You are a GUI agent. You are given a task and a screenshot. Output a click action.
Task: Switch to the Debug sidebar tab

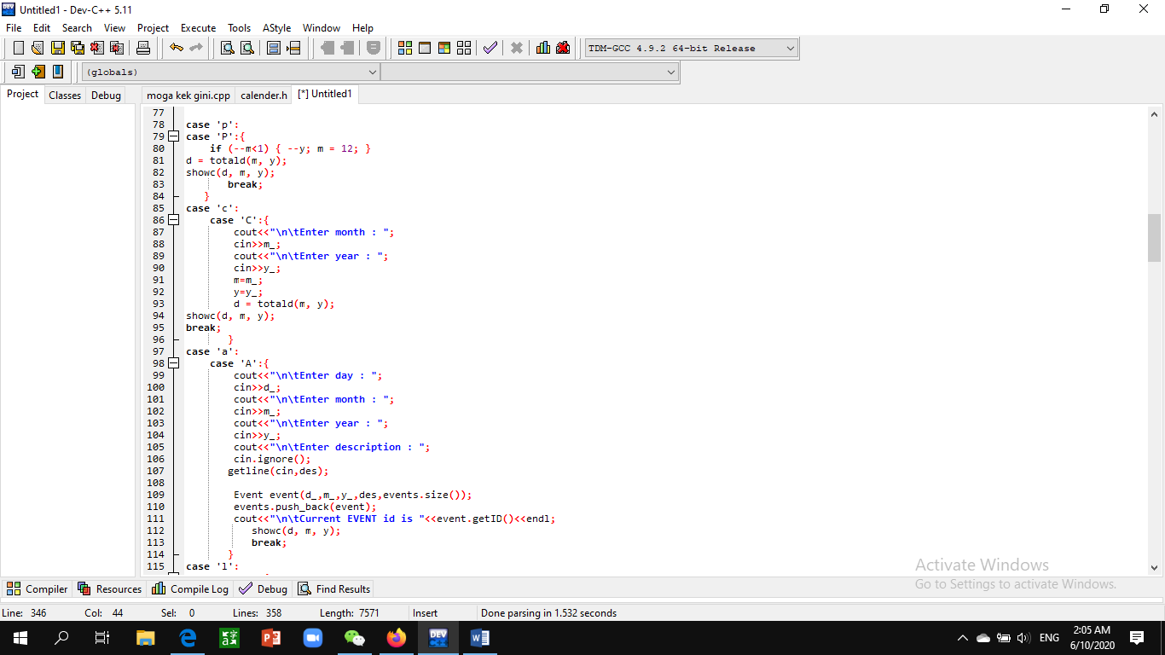[107, 96]
